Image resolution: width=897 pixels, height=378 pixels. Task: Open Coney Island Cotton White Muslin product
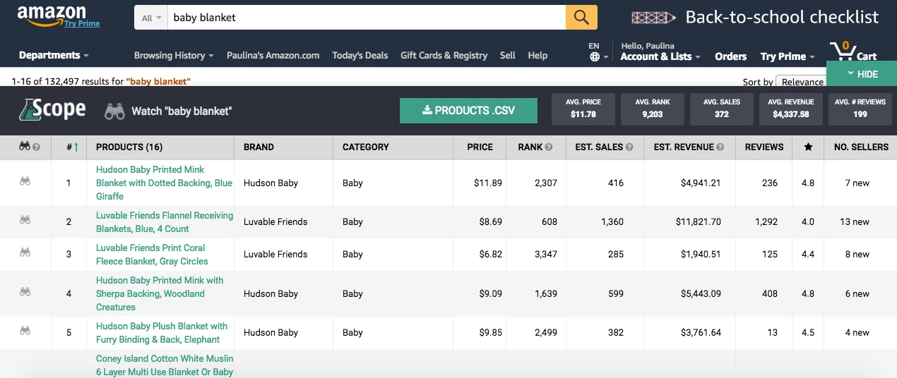click(x=165, y=365)
